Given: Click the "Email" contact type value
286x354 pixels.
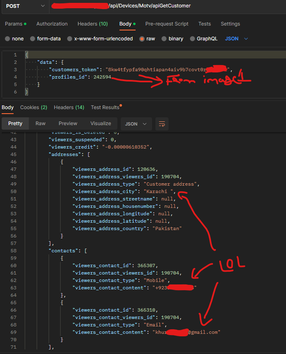Looking at the screenshot, I should [x=154, y=325].
